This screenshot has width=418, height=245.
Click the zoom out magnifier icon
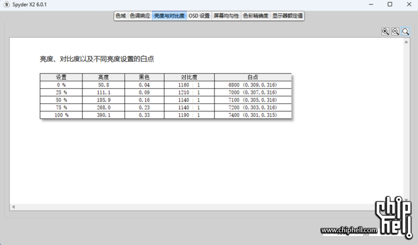395,32
